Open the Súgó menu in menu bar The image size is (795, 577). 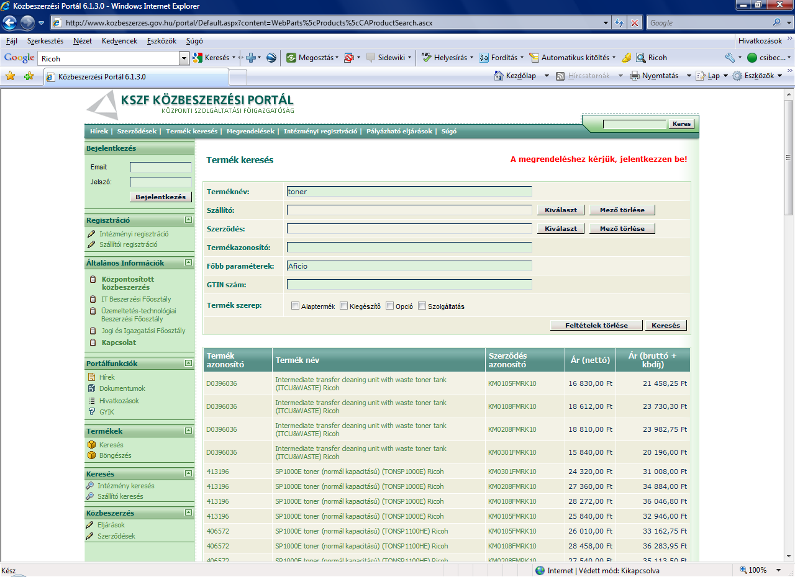pos(194,41)
